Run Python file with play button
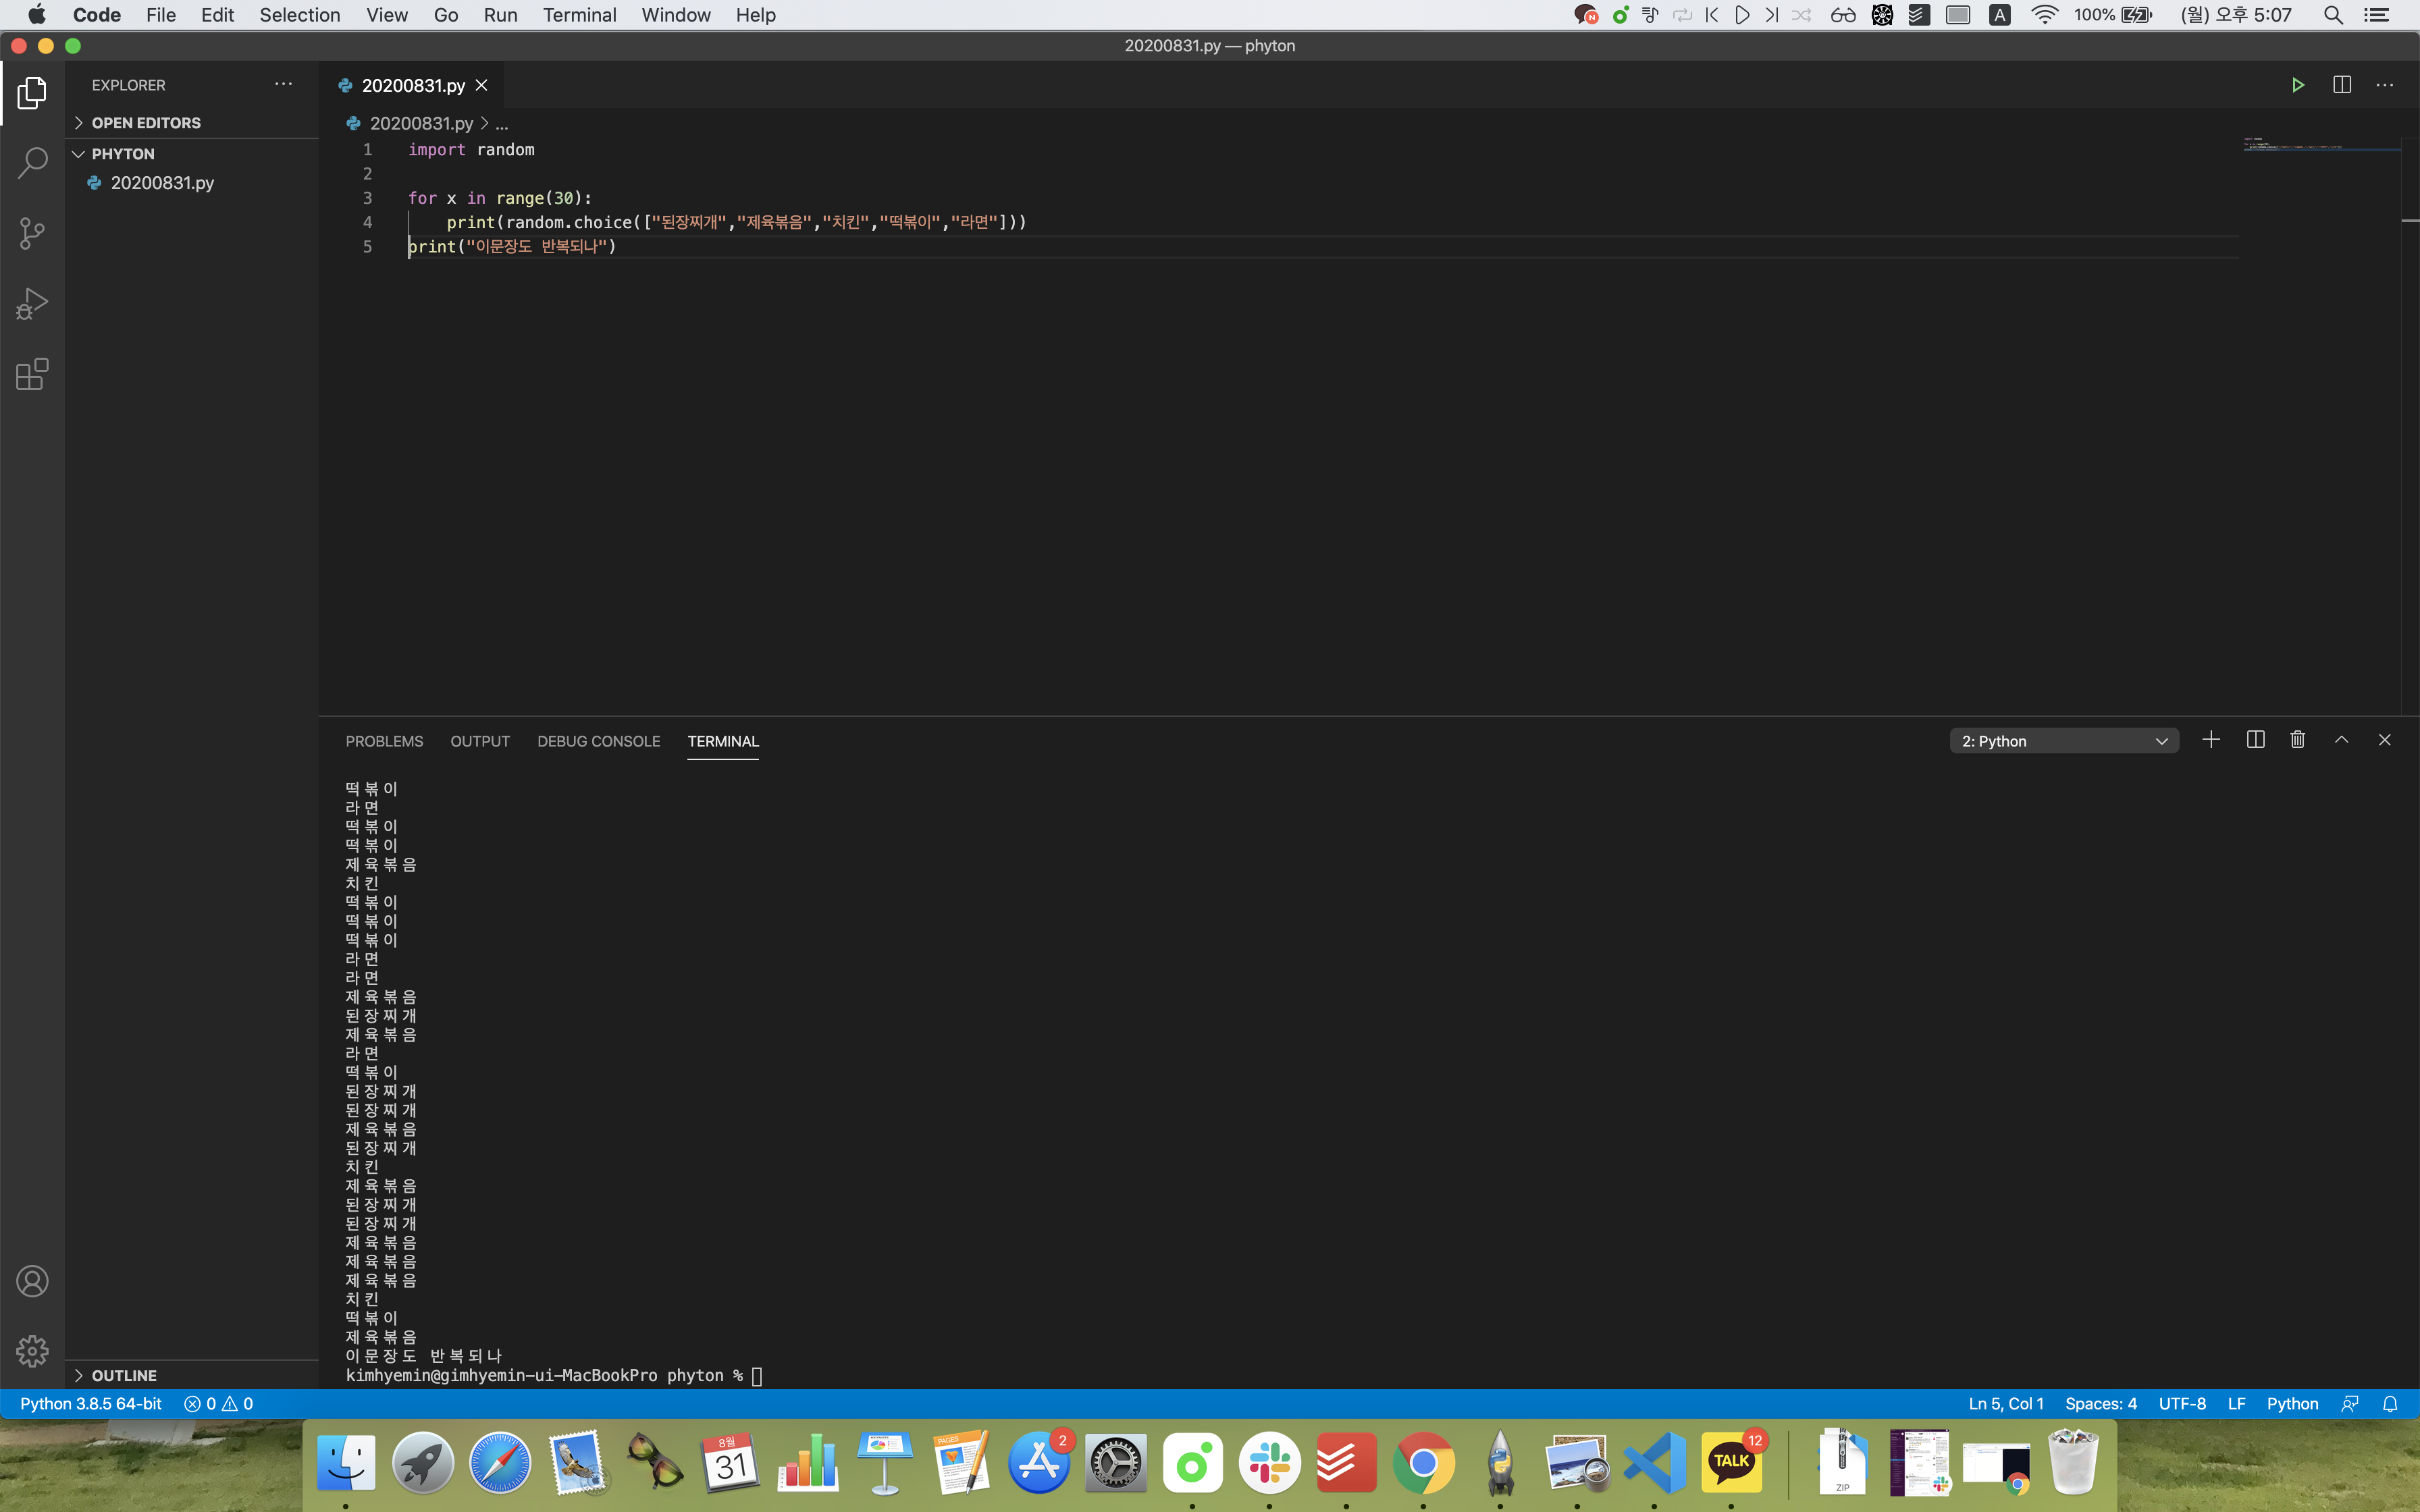The height and width of the screenshot is (1512, 2420). [x=2297, y=85]
